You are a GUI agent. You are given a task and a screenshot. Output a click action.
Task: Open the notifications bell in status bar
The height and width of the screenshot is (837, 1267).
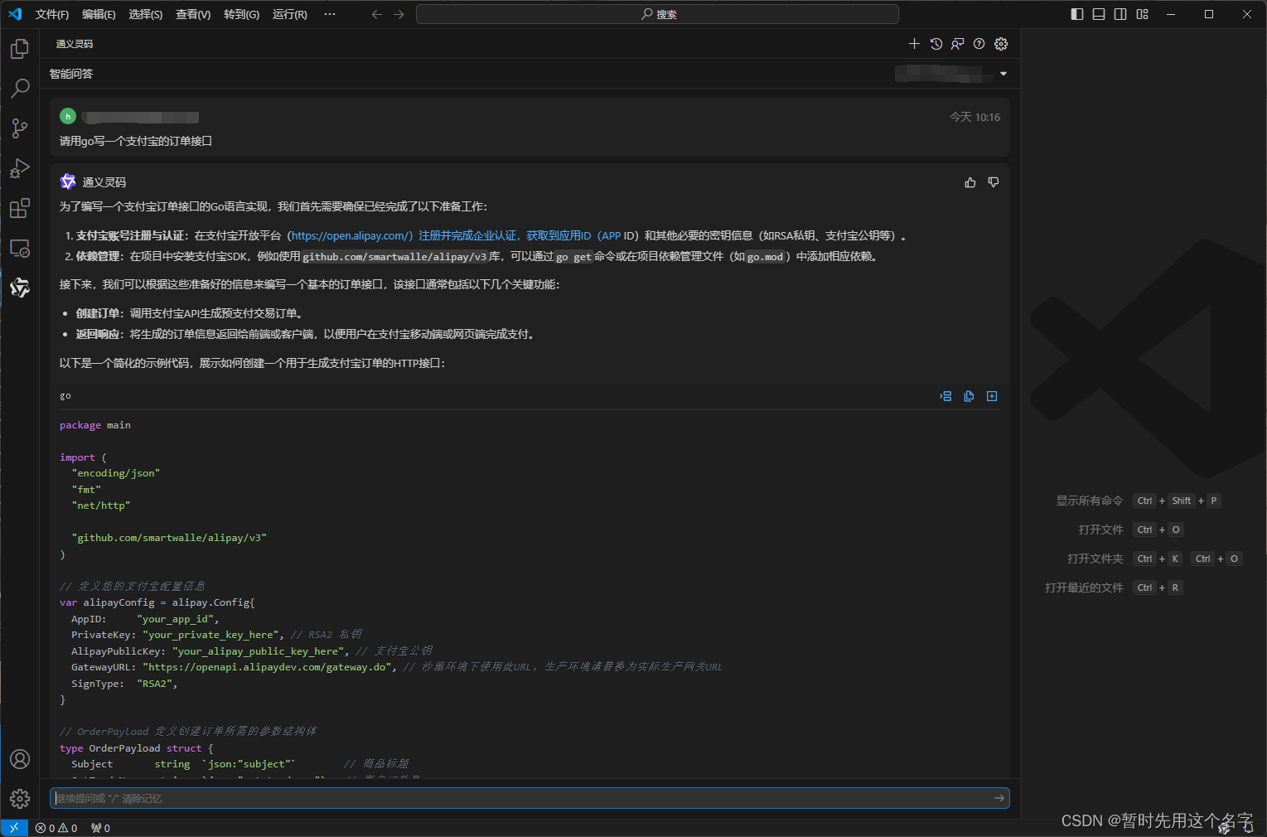[x=1249, y=828]
